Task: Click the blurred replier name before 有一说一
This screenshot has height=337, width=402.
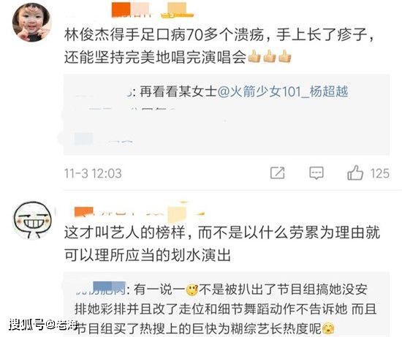Action: tap(100, 289)
